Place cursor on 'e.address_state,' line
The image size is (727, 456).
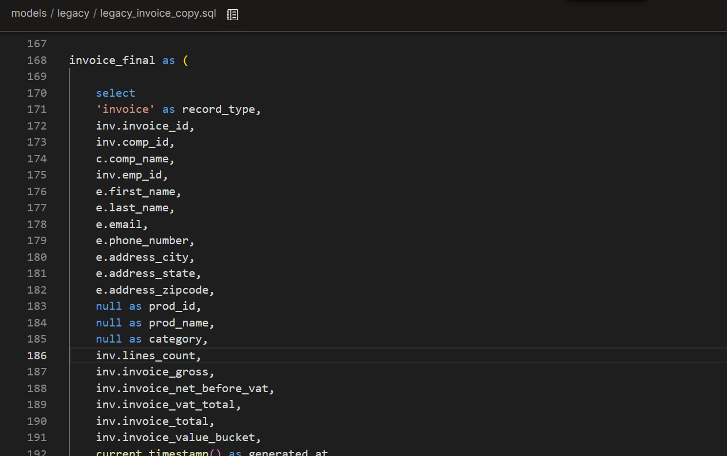click(149, 273)
